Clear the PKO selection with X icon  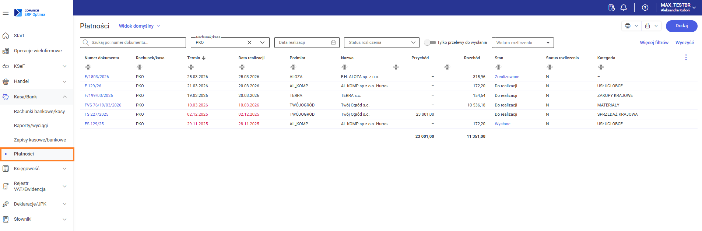point(249,43)
